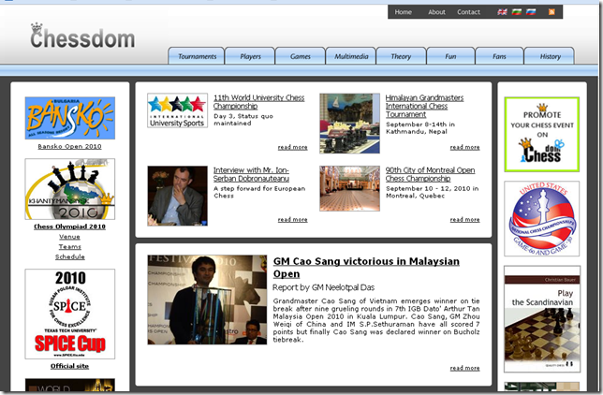
Task: Click the Himalayan tournament chessboard photo
Action: pyautogui.click(x=349, y=124)
